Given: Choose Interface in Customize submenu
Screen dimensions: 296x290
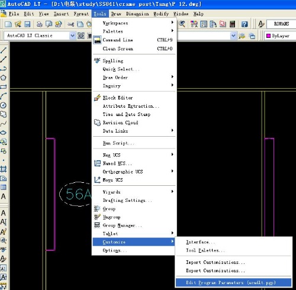Looking at the screenshot, I should [233, 242].
